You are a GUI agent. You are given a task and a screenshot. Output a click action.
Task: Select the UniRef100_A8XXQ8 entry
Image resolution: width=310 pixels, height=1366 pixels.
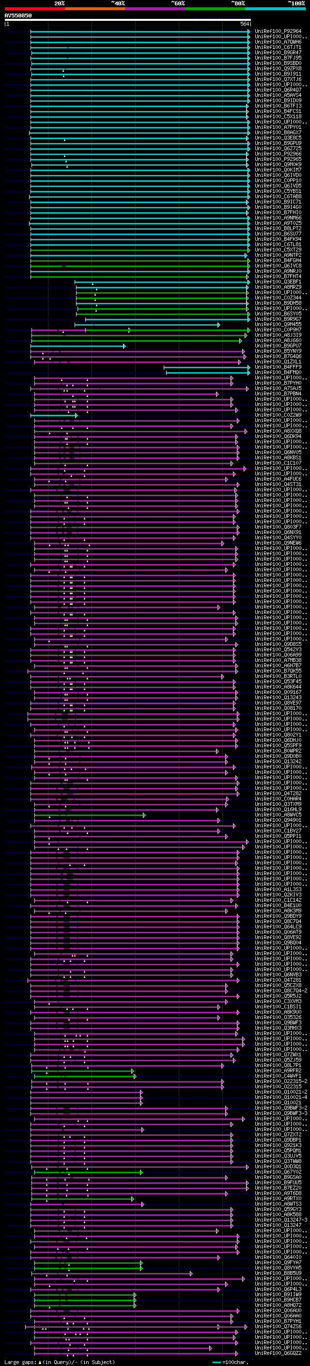[x=278, y=431]
